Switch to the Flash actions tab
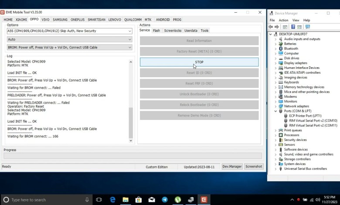 click(156, 31)
